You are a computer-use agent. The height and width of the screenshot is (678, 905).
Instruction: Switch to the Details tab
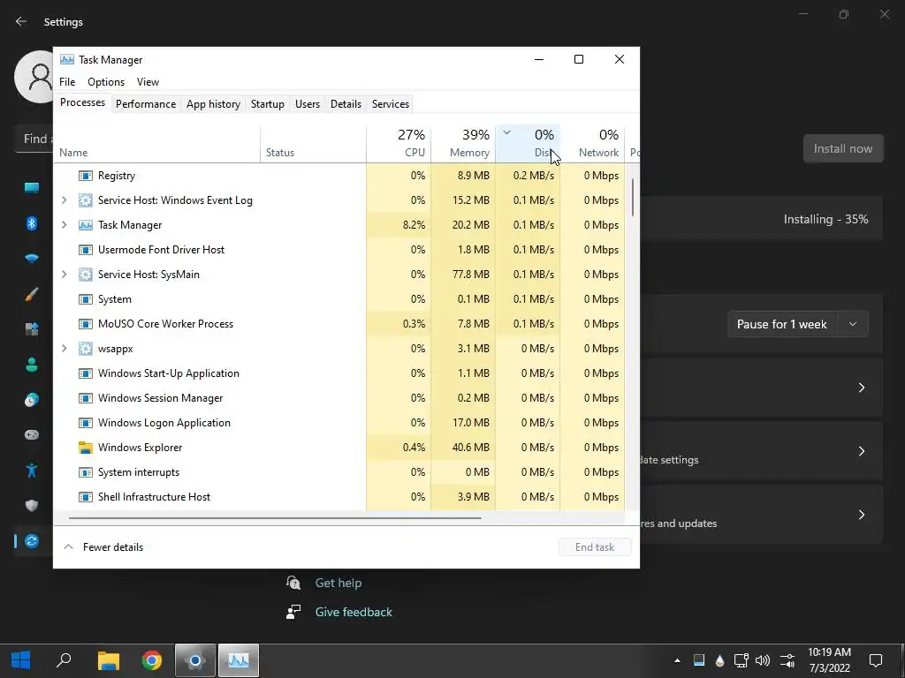pos(346,104)
